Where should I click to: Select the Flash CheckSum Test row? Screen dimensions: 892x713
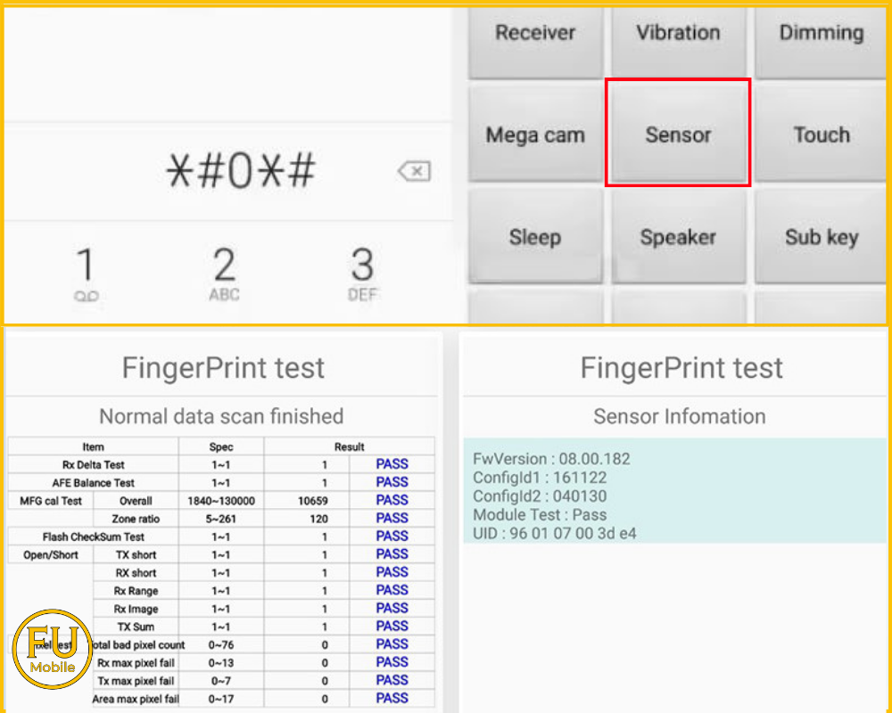(94, 537)
